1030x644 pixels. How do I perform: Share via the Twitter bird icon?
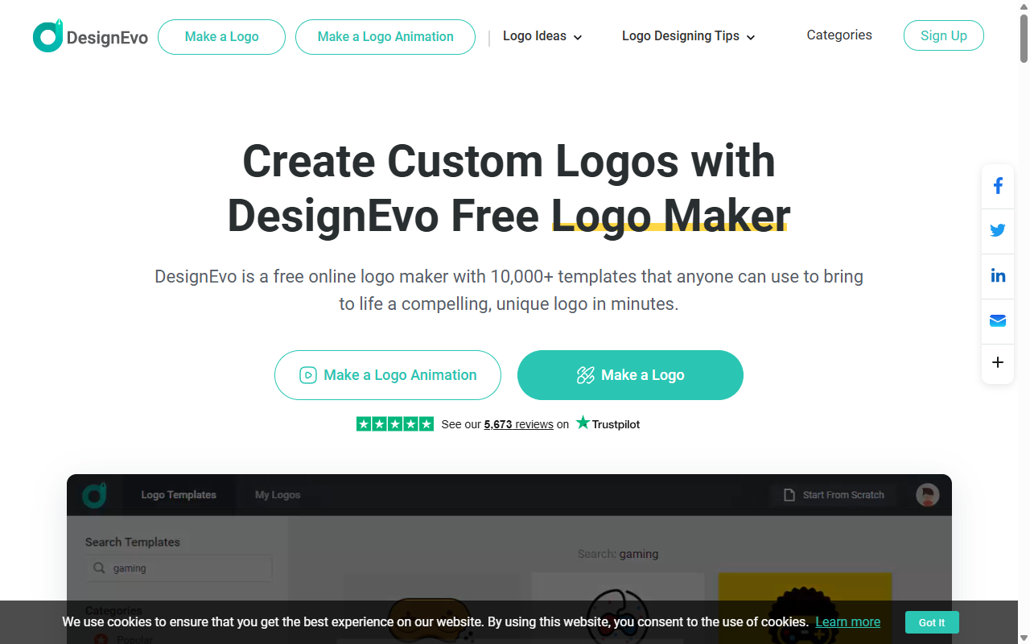coord(998,230)
